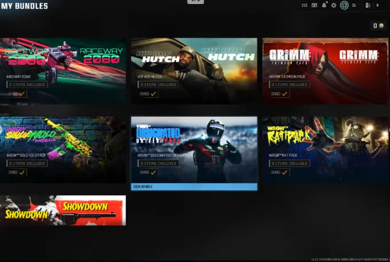The width and height of the screenshot is (390, 262).
Task: Open notifications bell icon
Action: coord(324,5)
